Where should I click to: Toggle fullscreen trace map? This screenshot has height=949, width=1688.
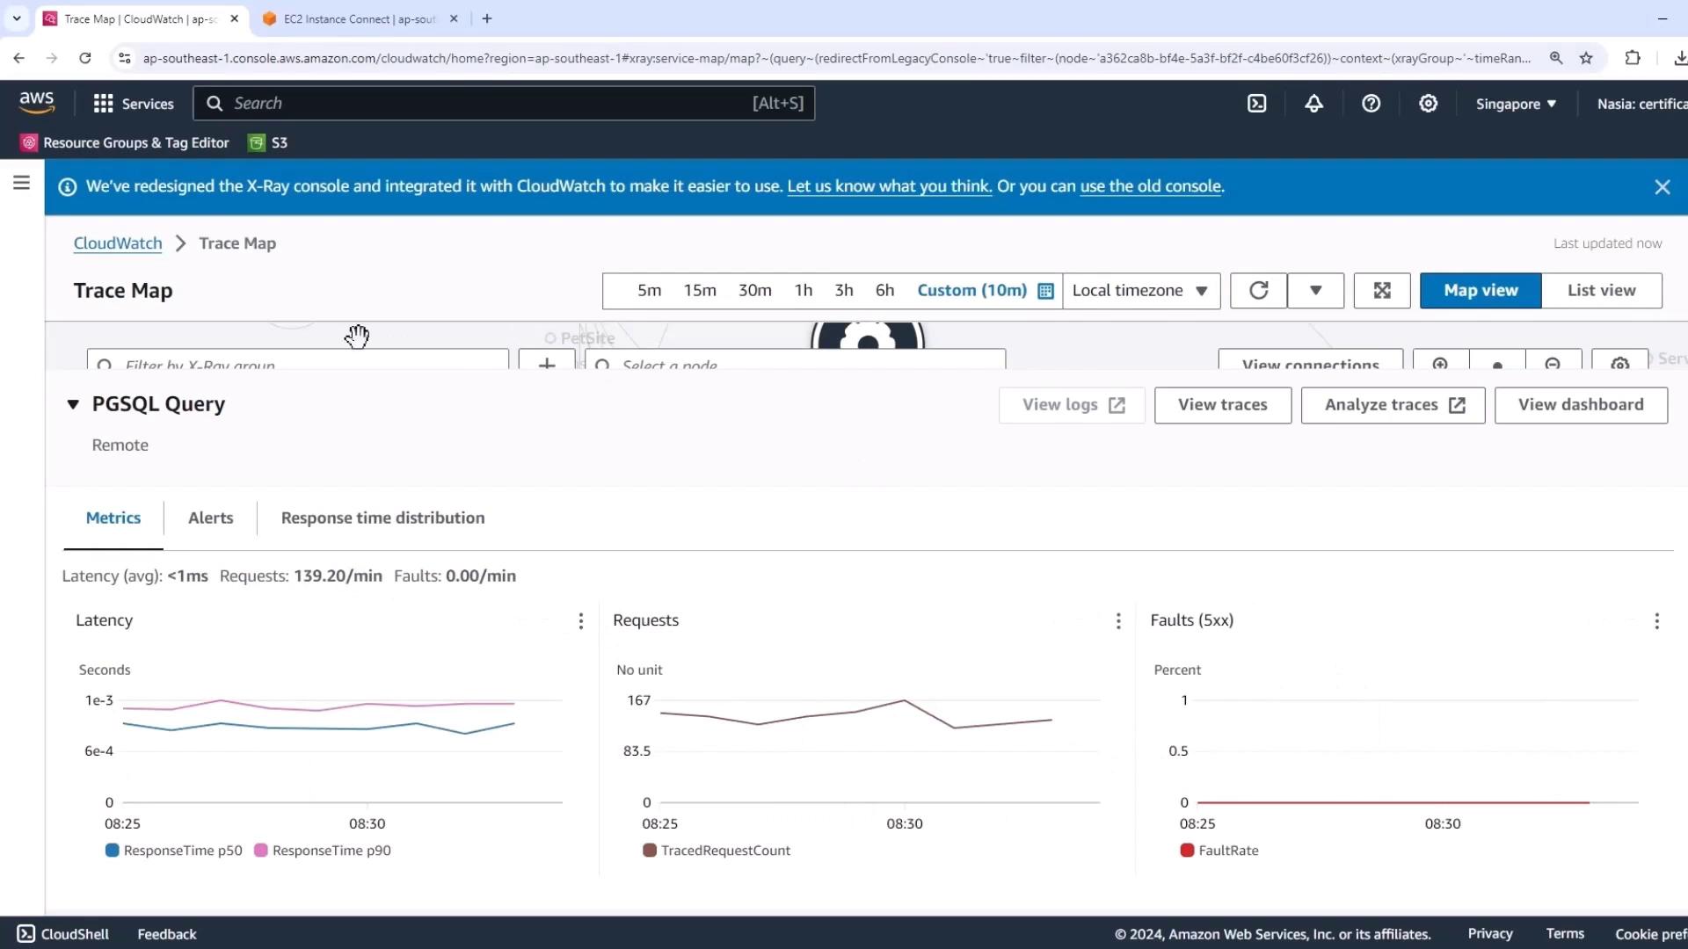pyautogui.click(x=1382, y=291)
